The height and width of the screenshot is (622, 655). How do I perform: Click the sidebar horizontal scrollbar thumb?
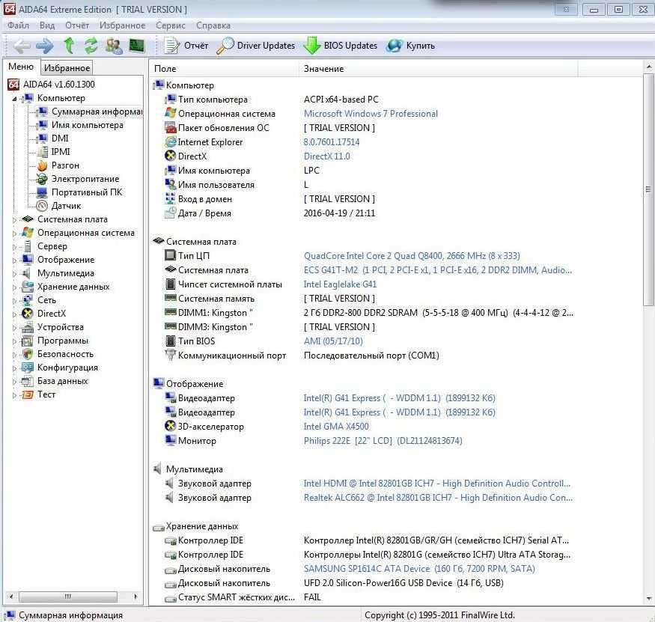pos(68,596)
